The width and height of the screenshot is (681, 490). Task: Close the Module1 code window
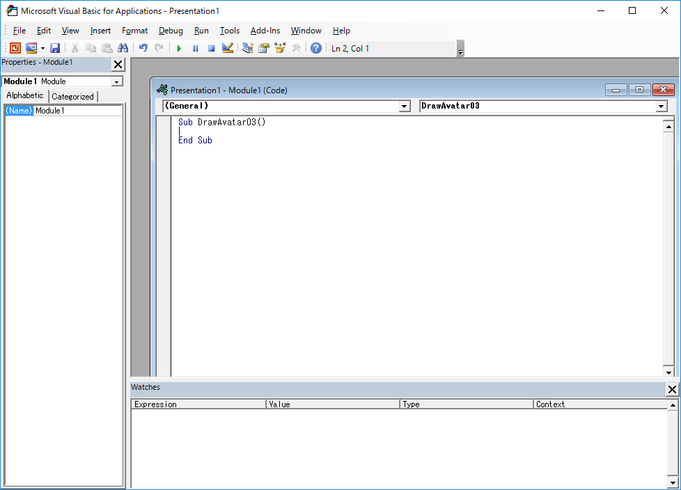point(663,90)
